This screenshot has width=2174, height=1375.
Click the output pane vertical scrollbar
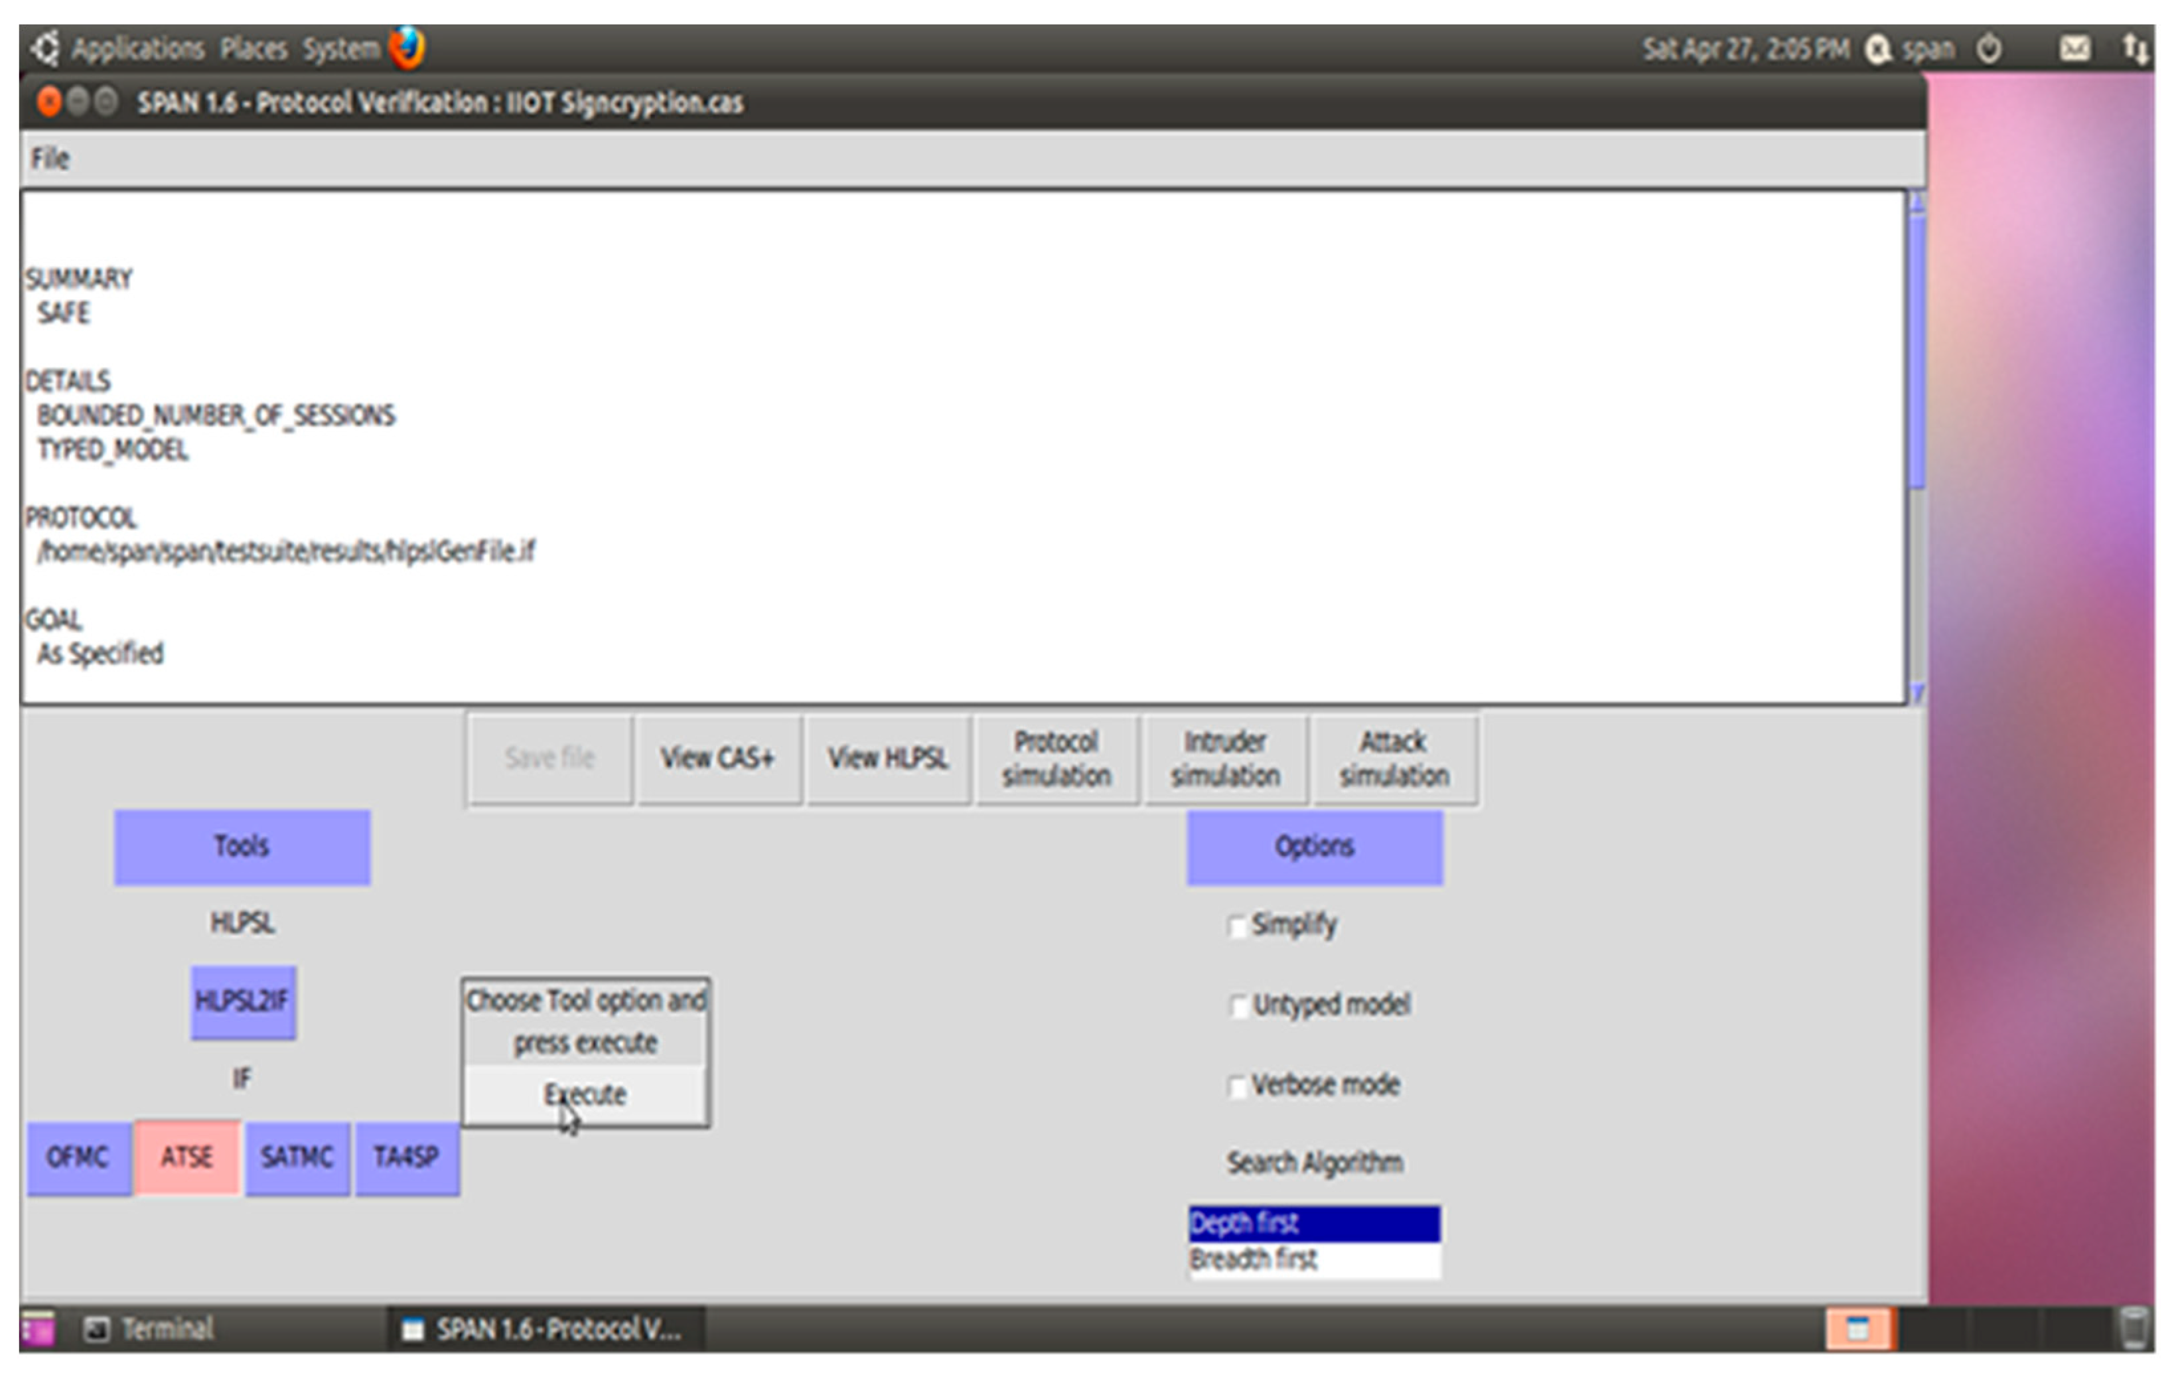click(x=1918, y=352)
